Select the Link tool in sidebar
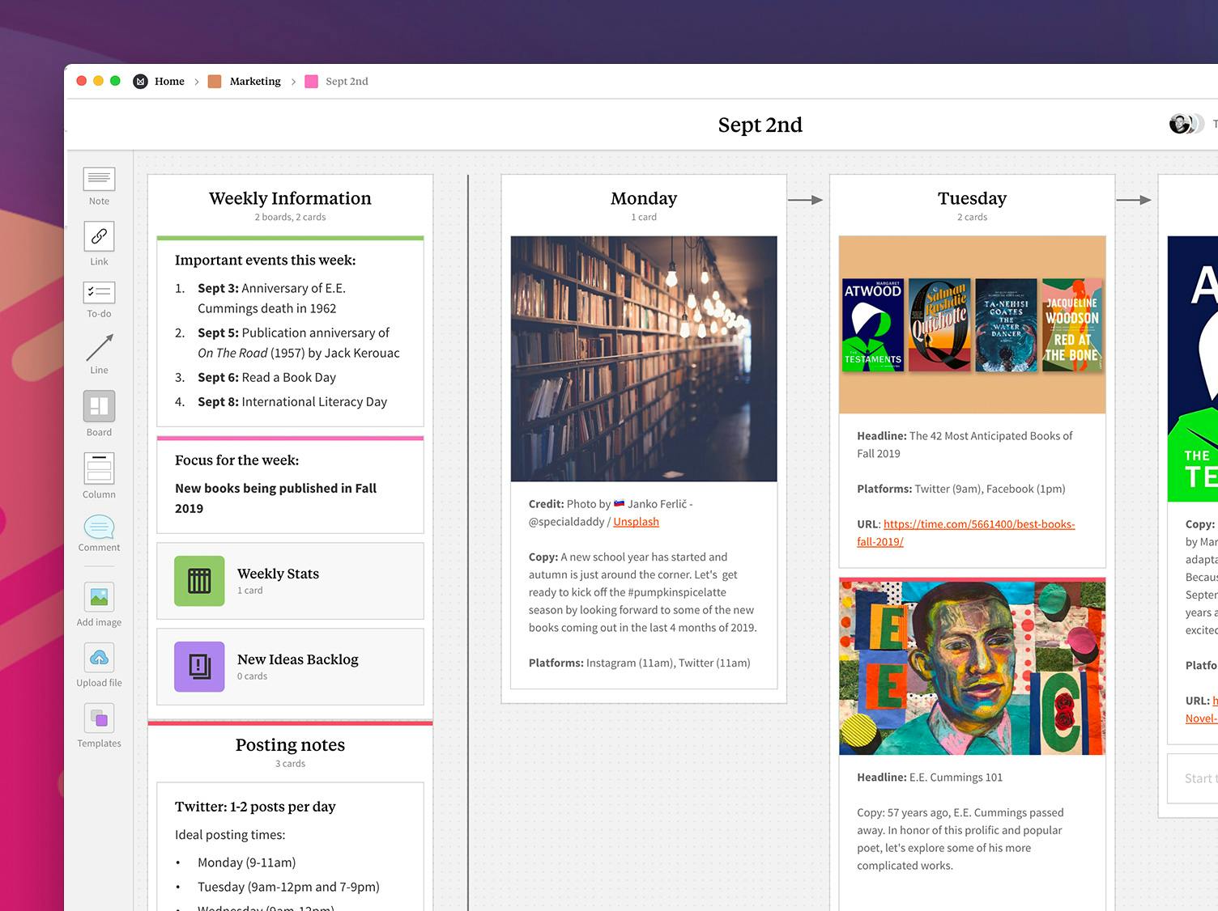Viewport: 1218px width, 911px height. point(99,244)
